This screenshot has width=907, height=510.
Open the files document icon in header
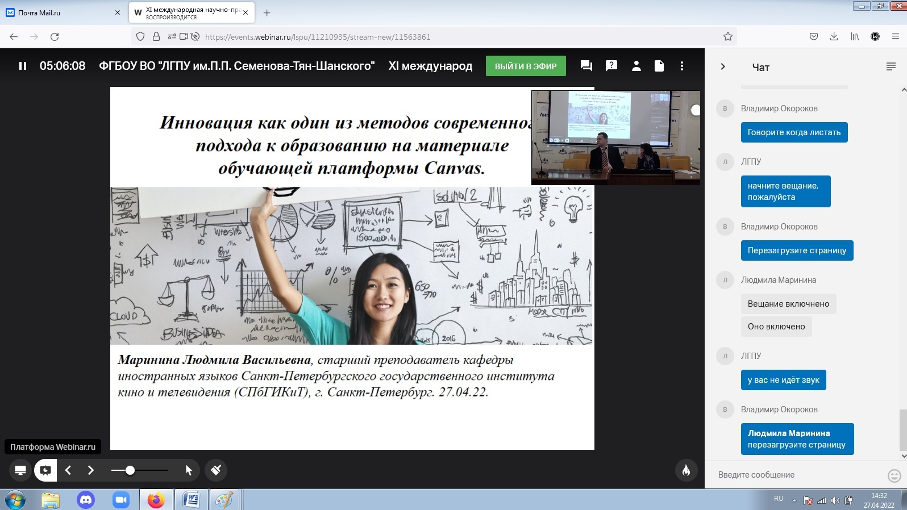coord(659,66)
